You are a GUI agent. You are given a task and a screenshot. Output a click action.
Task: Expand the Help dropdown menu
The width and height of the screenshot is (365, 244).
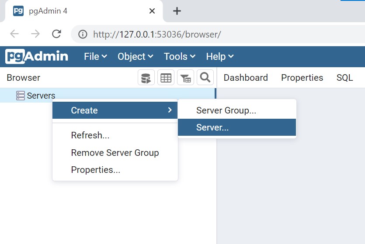[219, 56]
